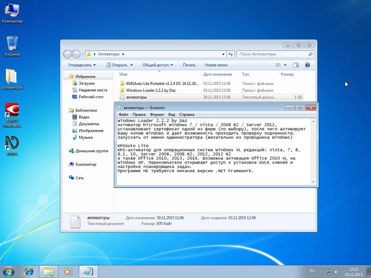Open Недавние места in sidebar
This screenshot has height=278, width=371.
coord(93,90)
